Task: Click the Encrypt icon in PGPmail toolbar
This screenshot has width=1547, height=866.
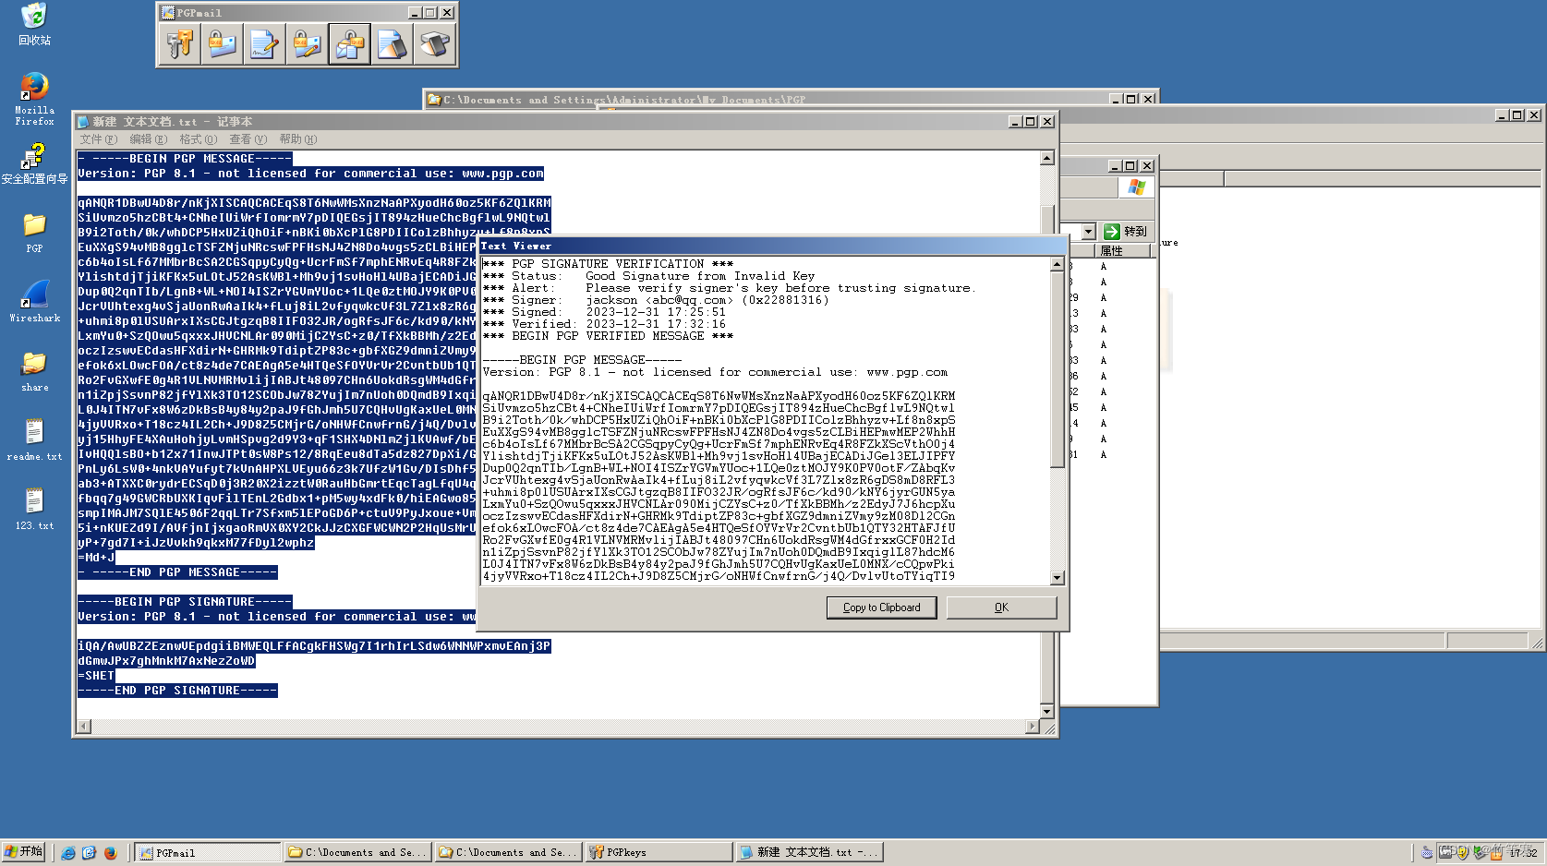Action: (223, 44)
